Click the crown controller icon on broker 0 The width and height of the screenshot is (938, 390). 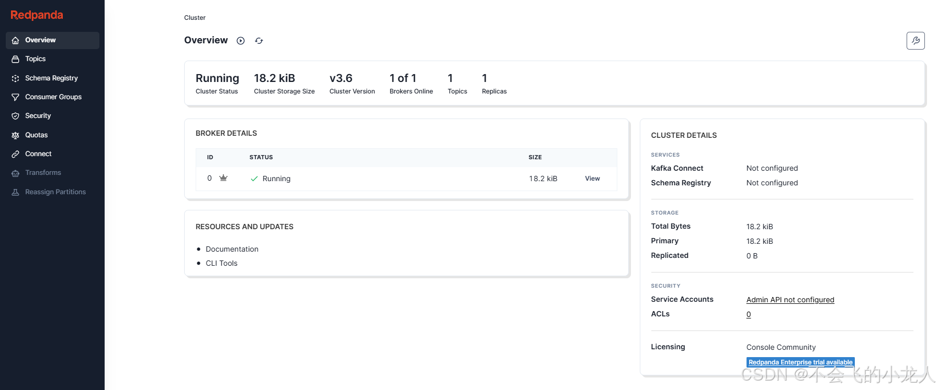pyautogui.click(x=223, y=178)
